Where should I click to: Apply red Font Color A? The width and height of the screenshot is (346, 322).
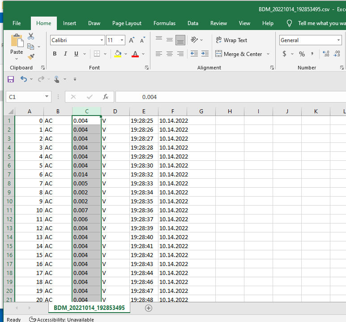point(135,54)
